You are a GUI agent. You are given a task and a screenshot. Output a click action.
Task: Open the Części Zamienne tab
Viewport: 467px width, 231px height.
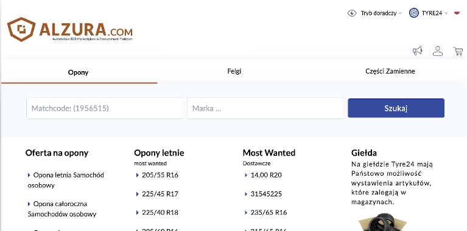tap(390, 71)
